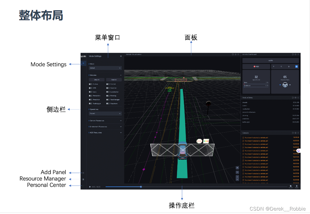Click the Brake percentage bar

click(x=256, y=84)
